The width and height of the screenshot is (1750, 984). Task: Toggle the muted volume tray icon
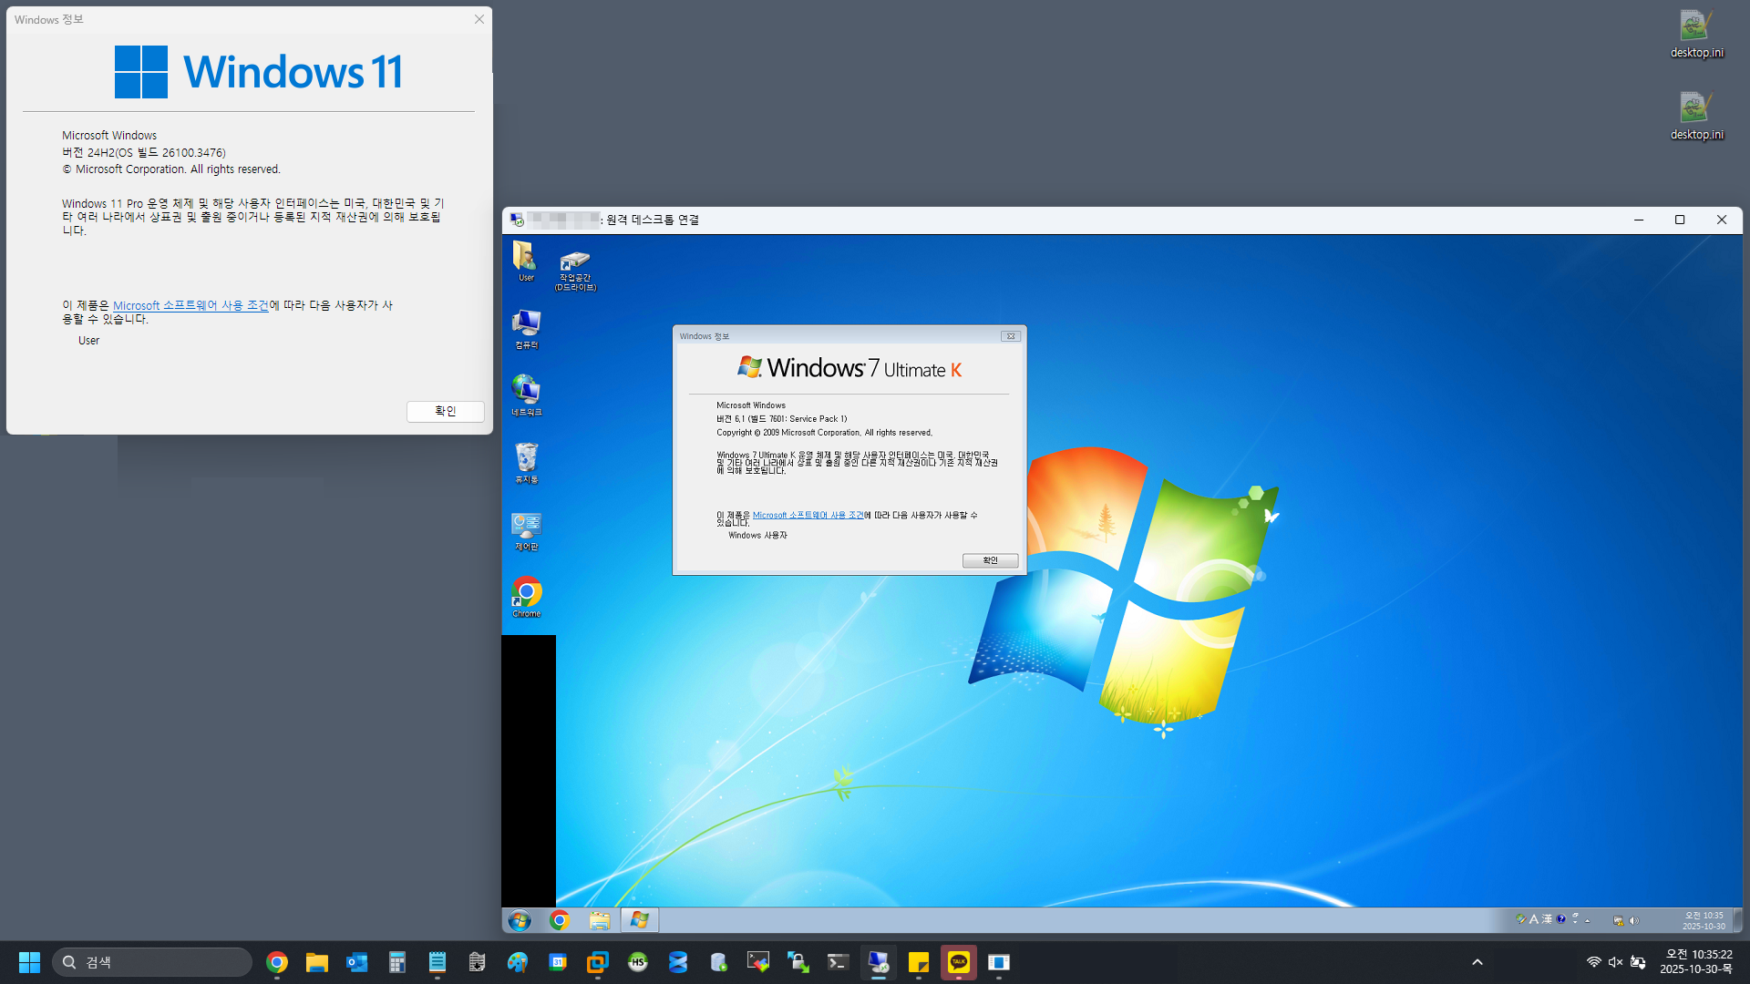(1615, 962)
